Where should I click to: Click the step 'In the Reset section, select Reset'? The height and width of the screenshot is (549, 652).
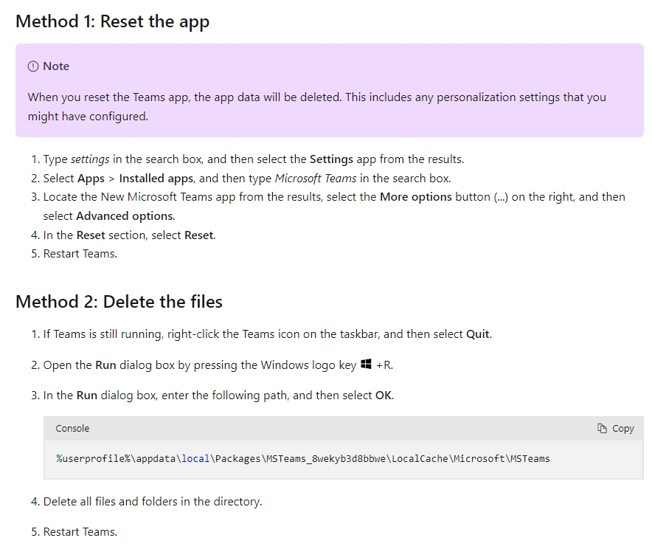(x=129, y=235)
